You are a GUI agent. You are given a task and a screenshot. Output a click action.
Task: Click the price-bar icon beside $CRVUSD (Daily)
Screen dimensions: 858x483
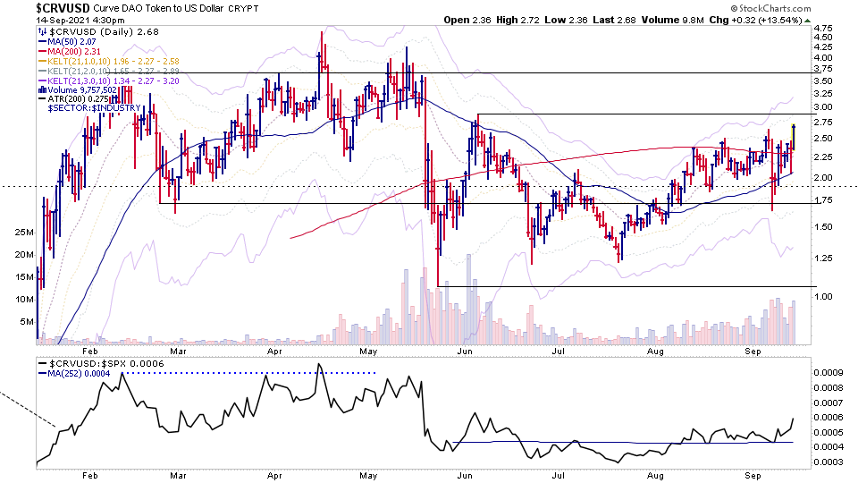(x=42, y=32)
